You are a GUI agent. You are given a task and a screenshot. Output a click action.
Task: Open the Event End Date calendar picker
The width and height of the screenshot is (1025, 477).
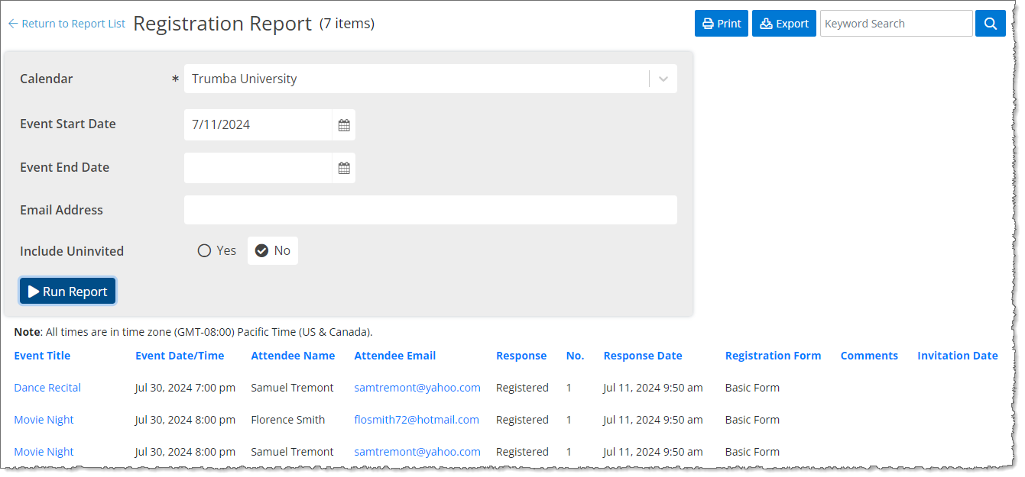pyautogui.click(x=344, y=168)
